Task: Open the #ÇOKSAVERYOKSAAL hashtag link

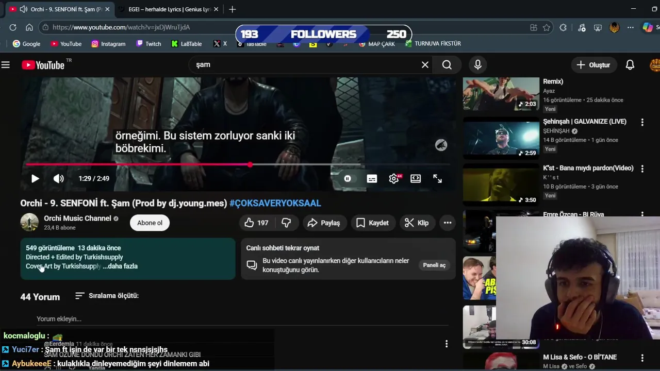Action: 275,203
